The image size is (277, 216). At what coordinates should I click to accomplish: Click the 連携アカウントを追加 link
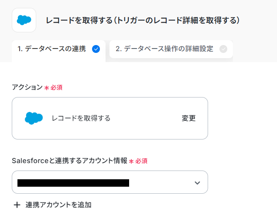coord(58,205)
